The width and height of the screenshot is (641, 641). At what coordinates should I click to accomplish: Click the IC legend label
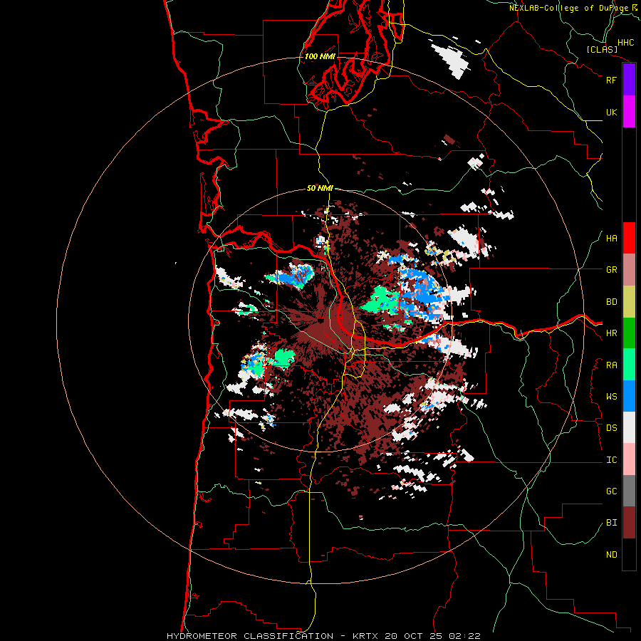point(611,460)
